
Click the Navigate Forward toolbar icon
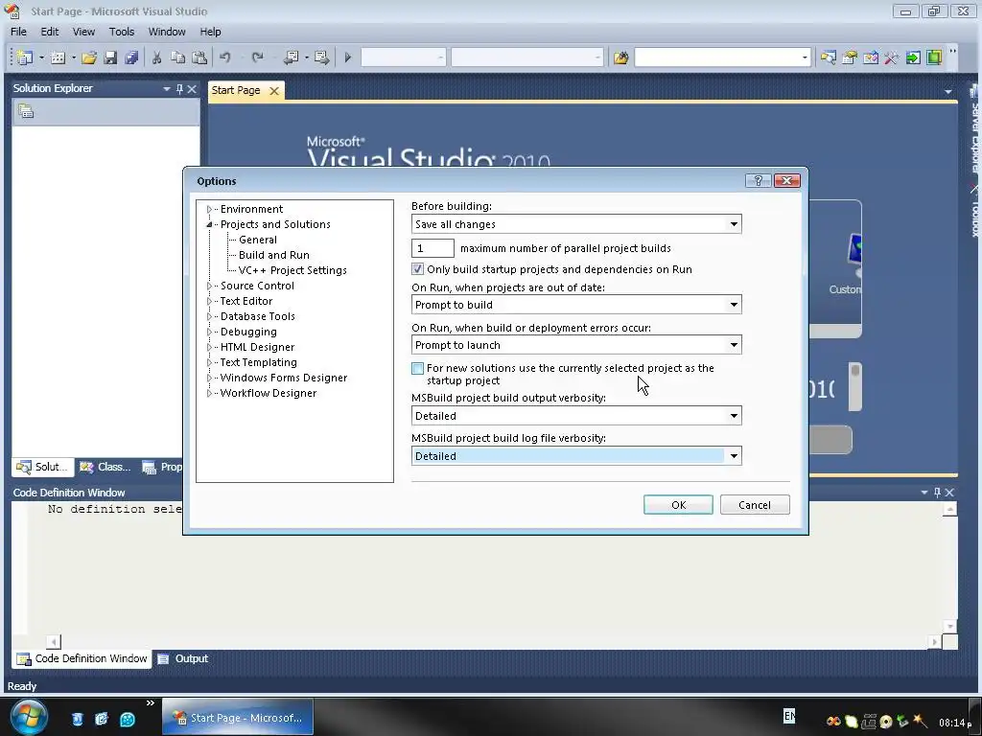(x=322, y=57)
